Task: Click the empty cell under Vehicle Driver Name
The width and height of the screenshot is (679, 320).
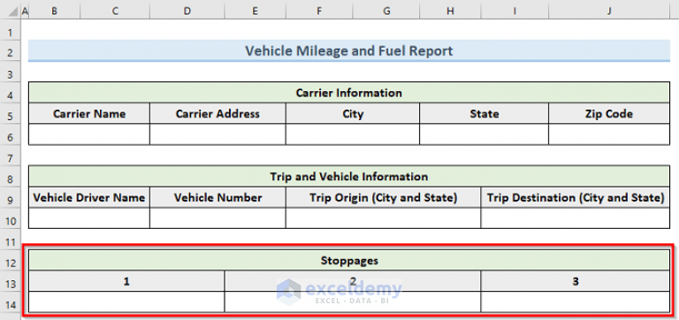Action: tap(89, 218)
